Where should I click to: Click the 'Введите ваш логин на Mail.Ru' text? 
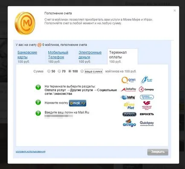click(x=67, y=113)
